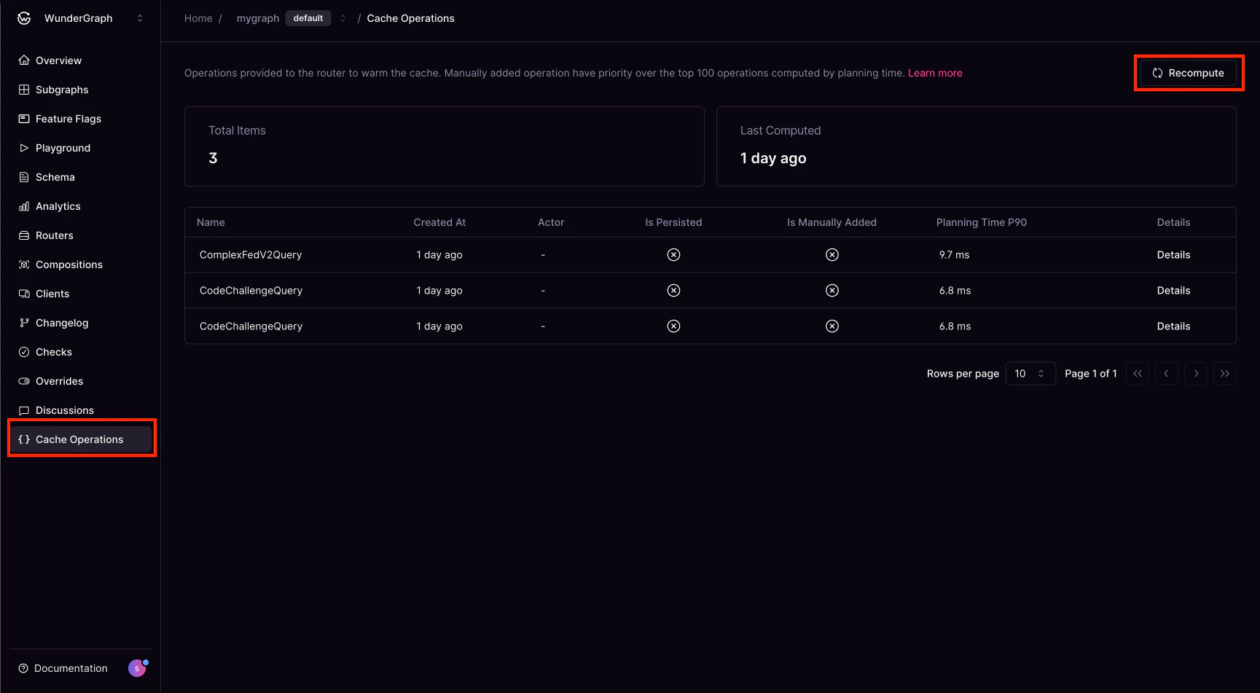This screenshot has height=693, width=1260.
Task: Click the user avatar with notification dot
Action: (138, 667)
